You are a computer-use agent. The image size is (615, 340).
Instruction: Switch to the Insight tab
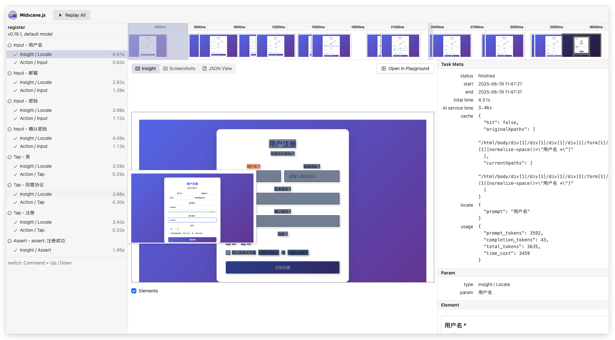[x=146, y=68]
